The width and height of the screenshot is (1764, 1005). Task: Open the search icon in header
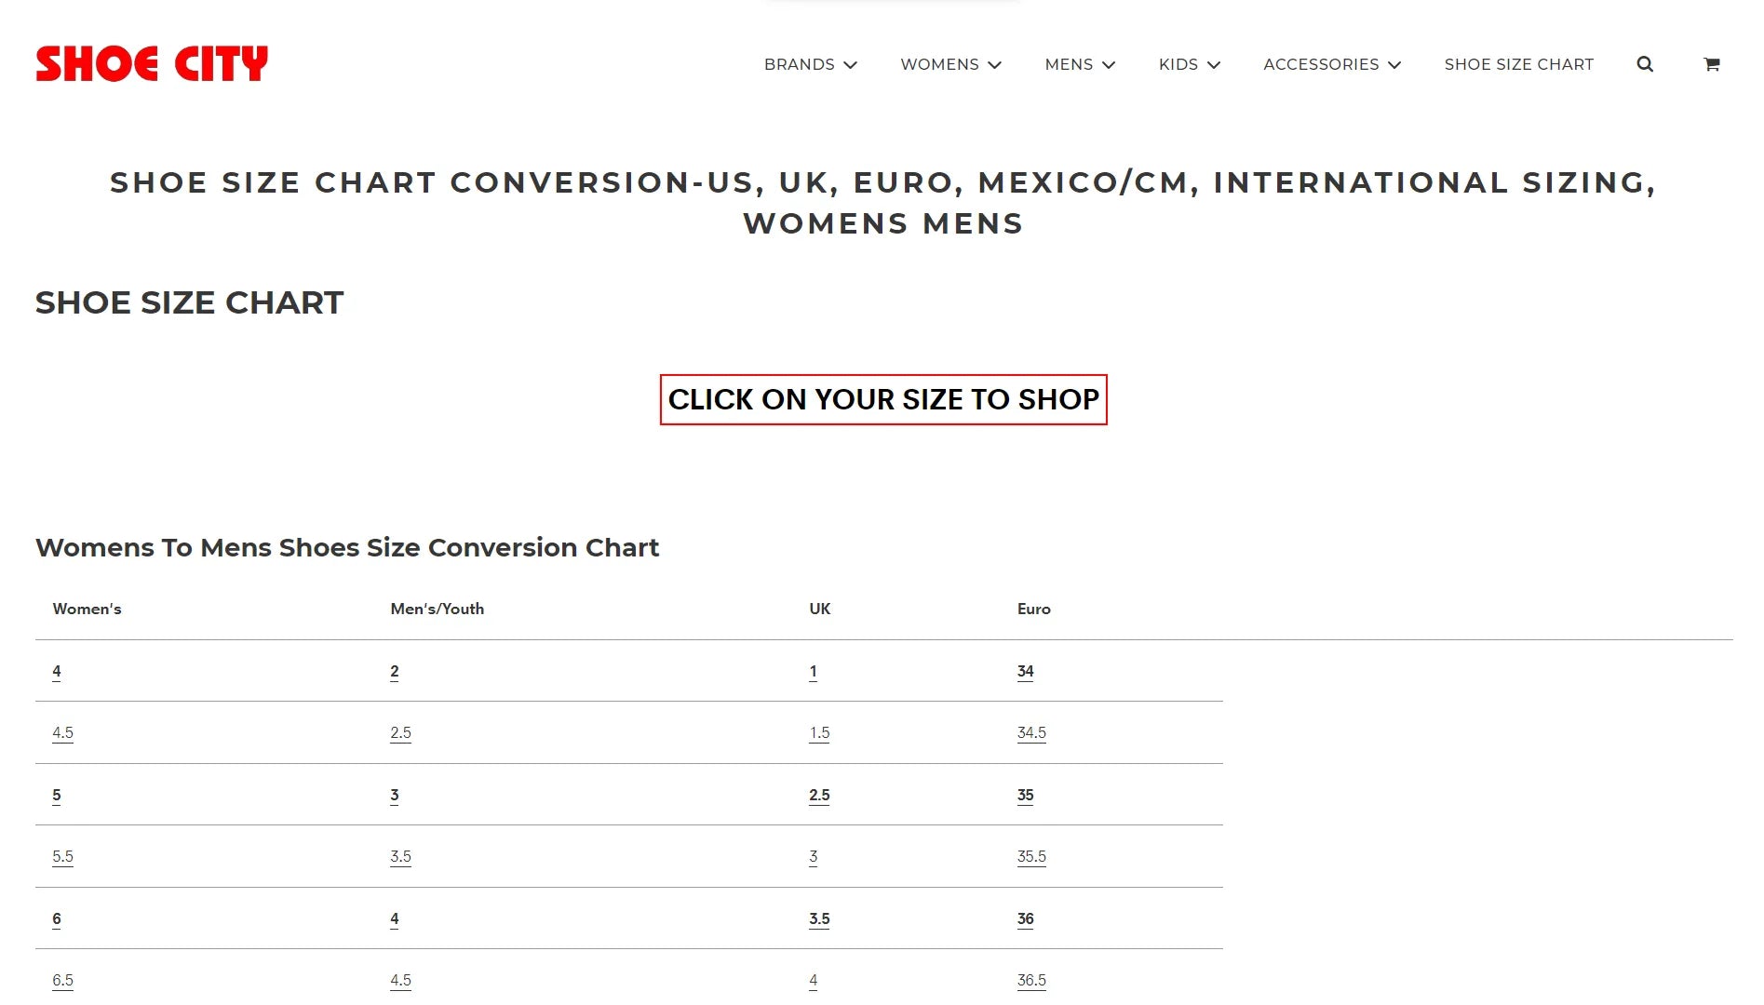(x=1645, y=64)
